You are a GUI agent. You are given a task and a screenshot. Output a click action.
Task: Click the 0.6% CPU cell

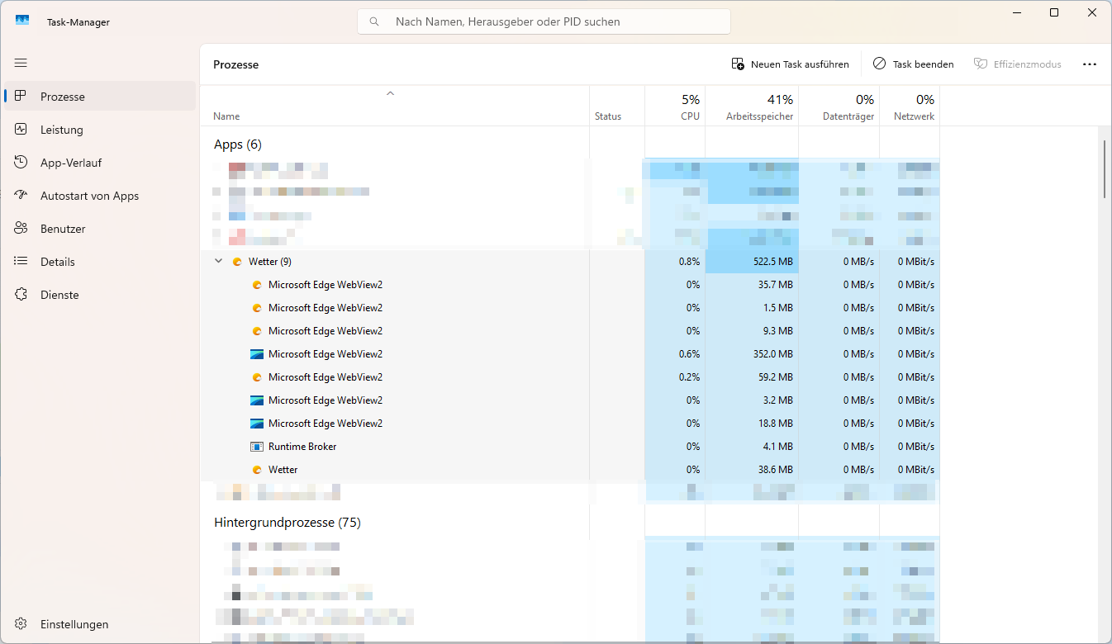pos(675,354)
